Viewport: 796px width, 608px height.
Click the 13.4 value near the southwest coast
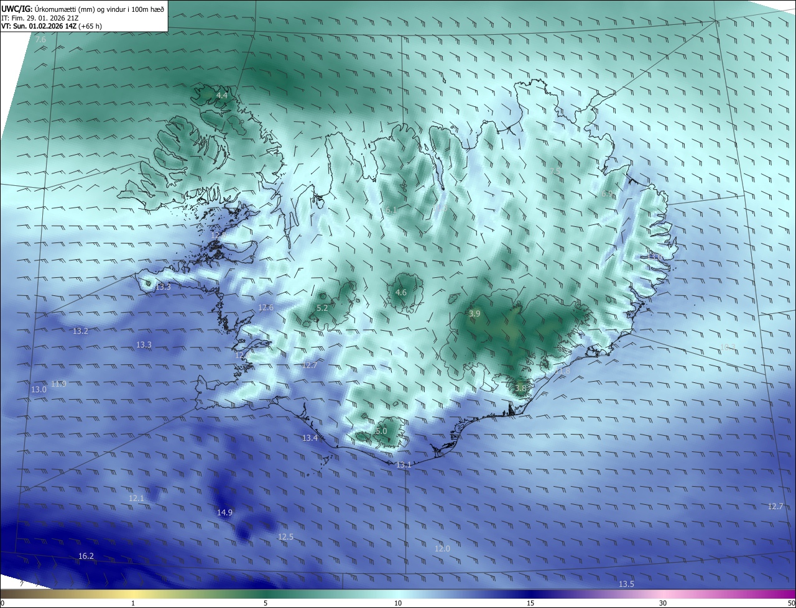[x=310, y=439]
